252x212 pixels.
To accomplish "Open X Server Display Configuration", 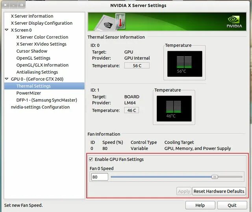I will (x=42, y=23).
